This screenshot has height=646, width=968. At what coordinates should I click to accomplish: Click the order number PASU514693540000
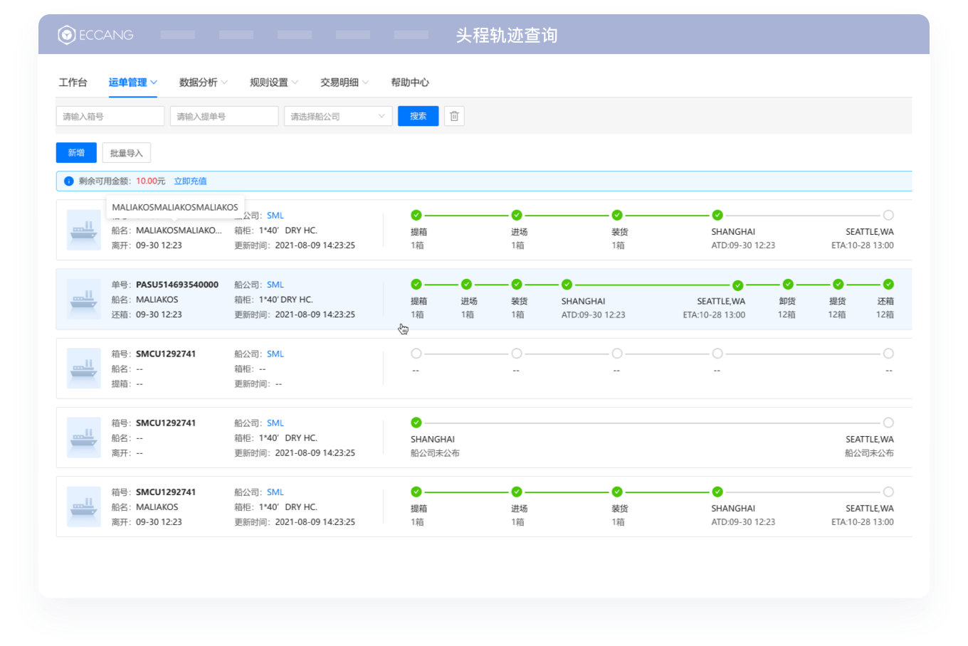[x=177, y=285]
